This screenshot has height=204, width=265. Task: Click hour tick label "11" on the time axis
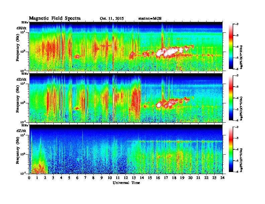(118, 178)
